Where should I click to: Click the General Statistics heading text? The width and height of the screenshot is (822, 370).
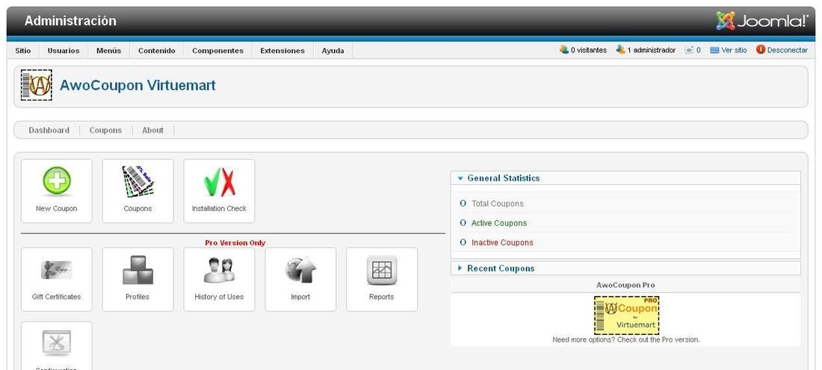[503, 178]
